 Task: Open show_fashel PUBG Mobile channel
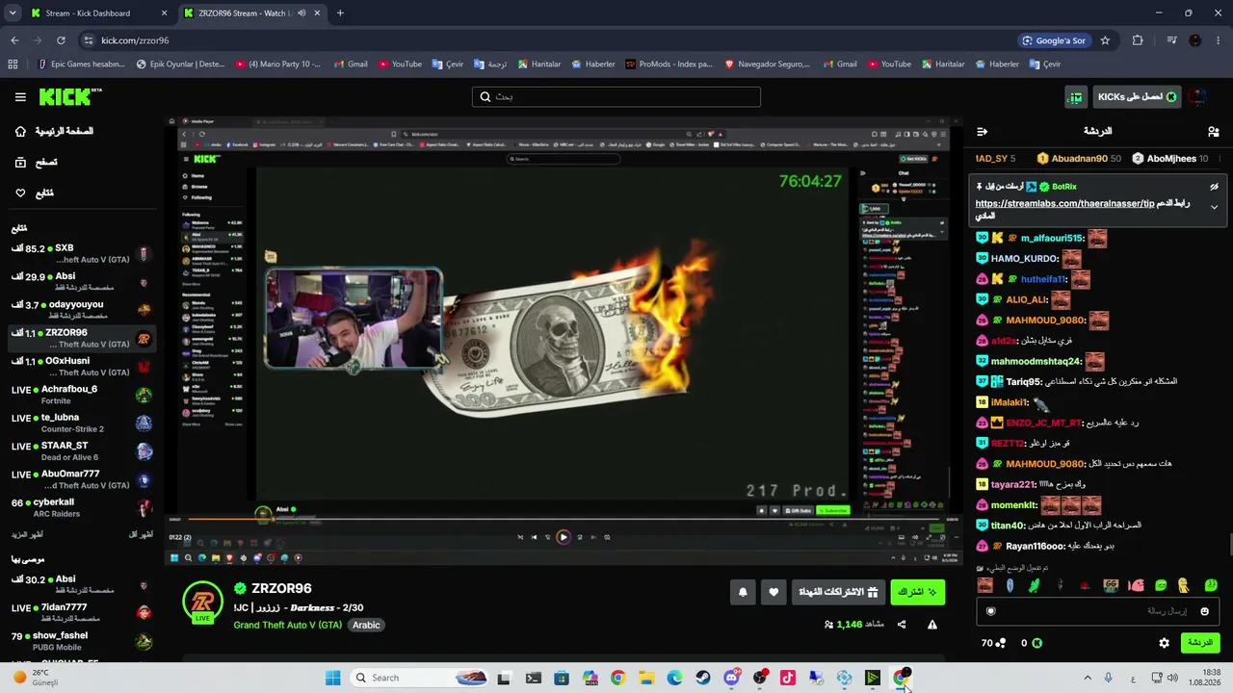82,641
